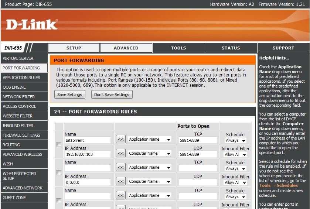Open Inbound Filter dropdown of BitTorrent rule
The image size is (310, 209).
(235, 154)
